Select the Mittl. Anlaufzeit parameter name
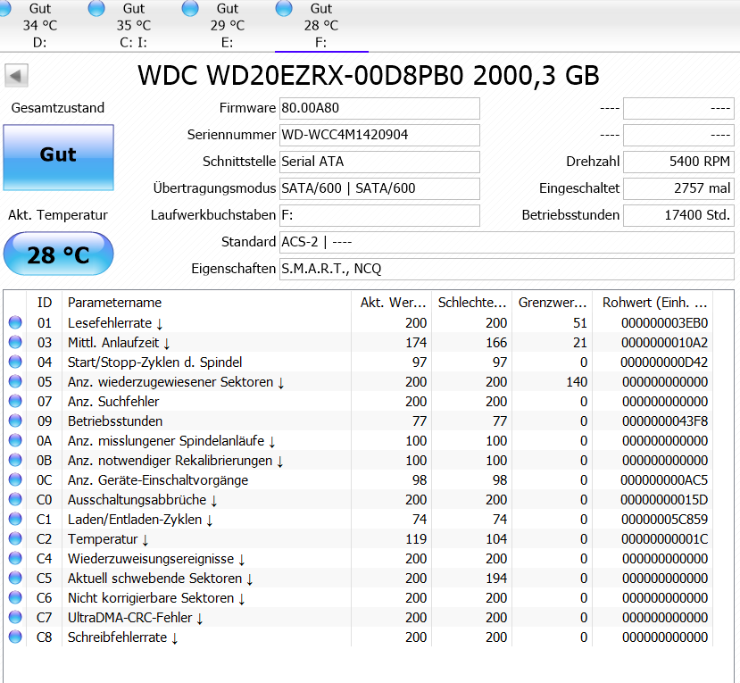740x683 pixels. [119, 343]
